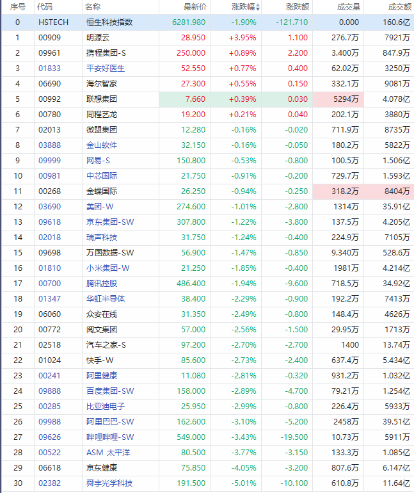Click the turnover value 160.6亿

coord(397,22)
